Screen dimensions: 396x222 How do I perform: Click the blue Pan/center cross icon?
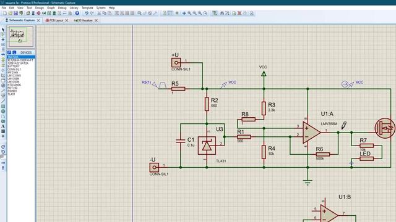184,13
